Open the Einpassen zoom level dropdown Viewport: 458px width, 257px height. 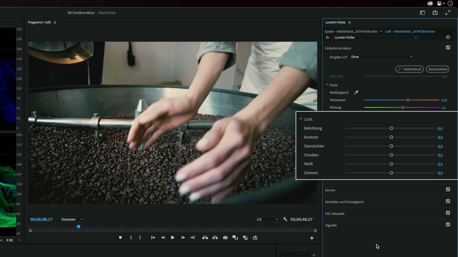click(72, 220)
